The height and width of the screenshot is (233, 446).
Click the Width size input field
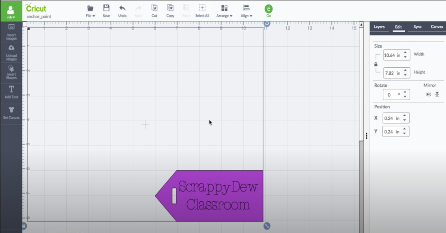(x=392, y=55)
